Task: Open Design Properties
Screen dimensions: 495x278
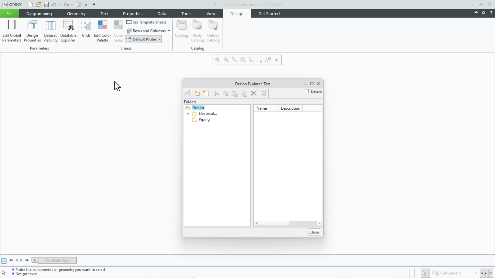Action: pyautogui.click(x=32, y=31)
